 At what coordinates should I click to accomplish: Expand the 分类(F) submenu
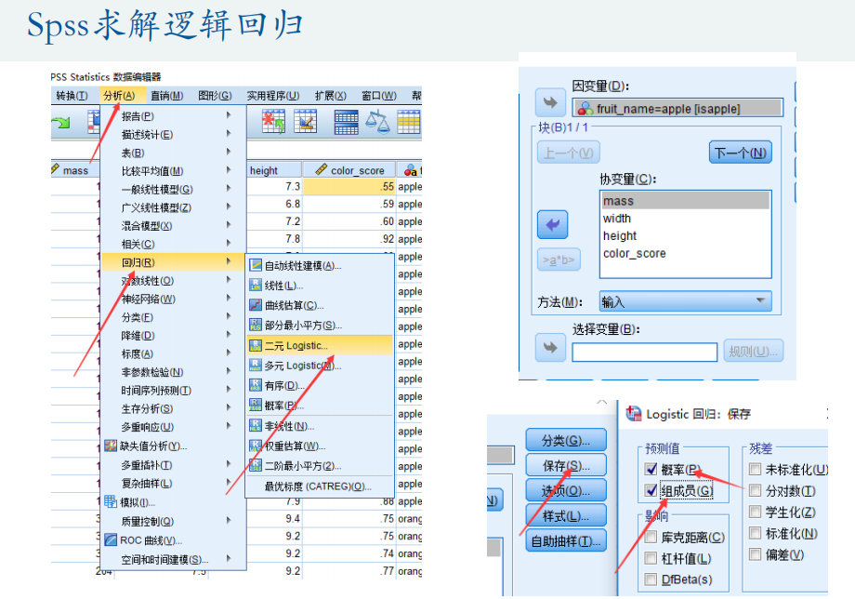tap(174, 317)
